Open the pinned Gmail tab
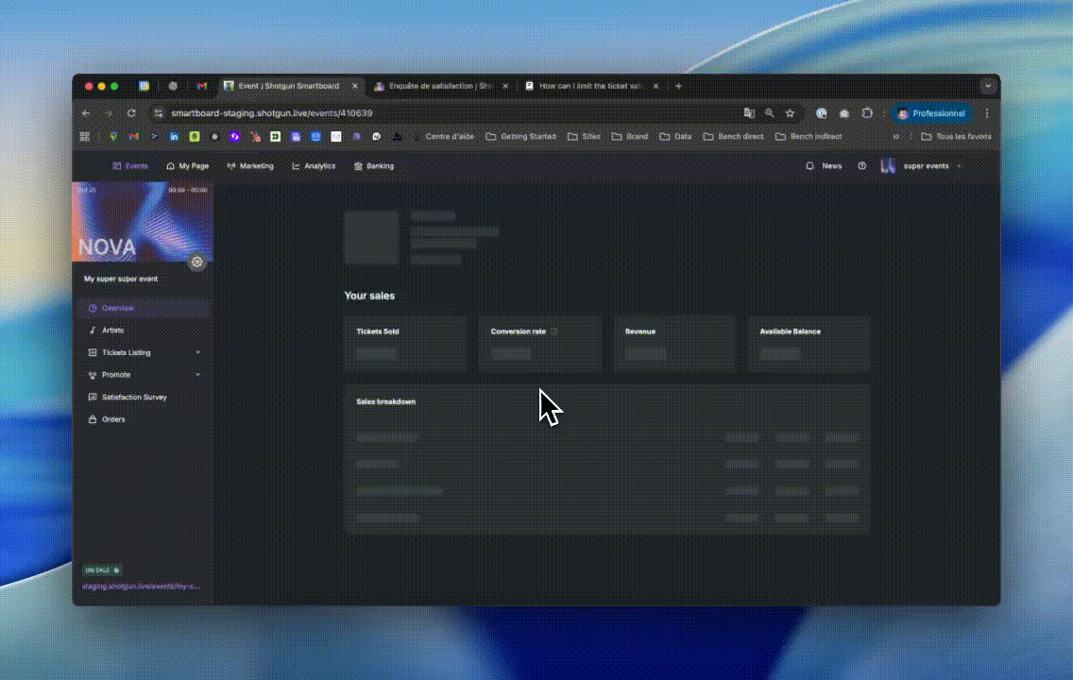This screenshot has height=680, width=1073. click(x=202, y=86)
